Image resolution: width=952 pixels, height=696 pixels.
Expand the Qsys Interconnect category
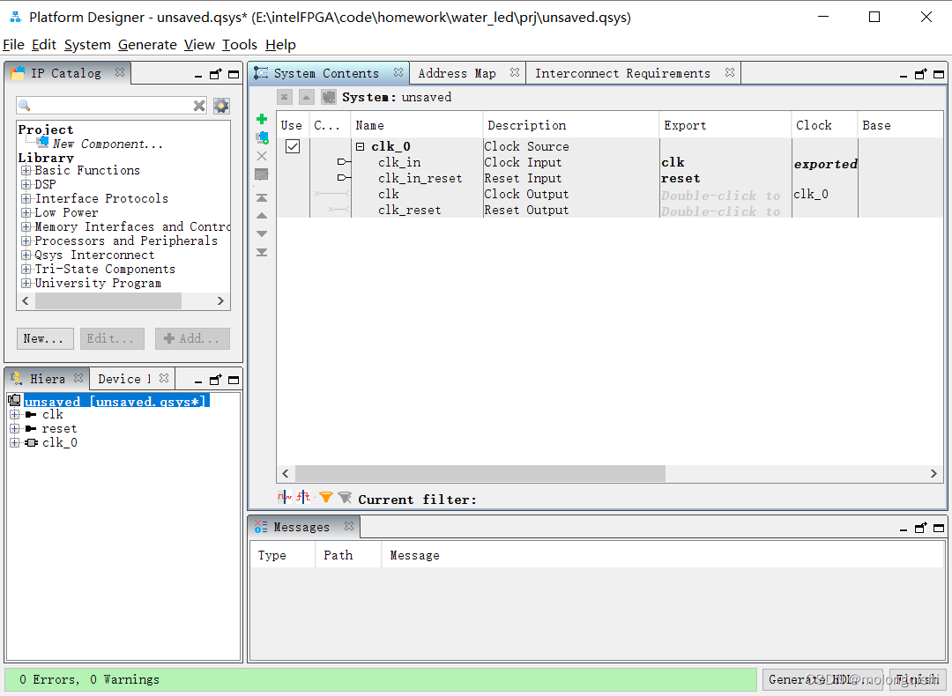[26, 255]
